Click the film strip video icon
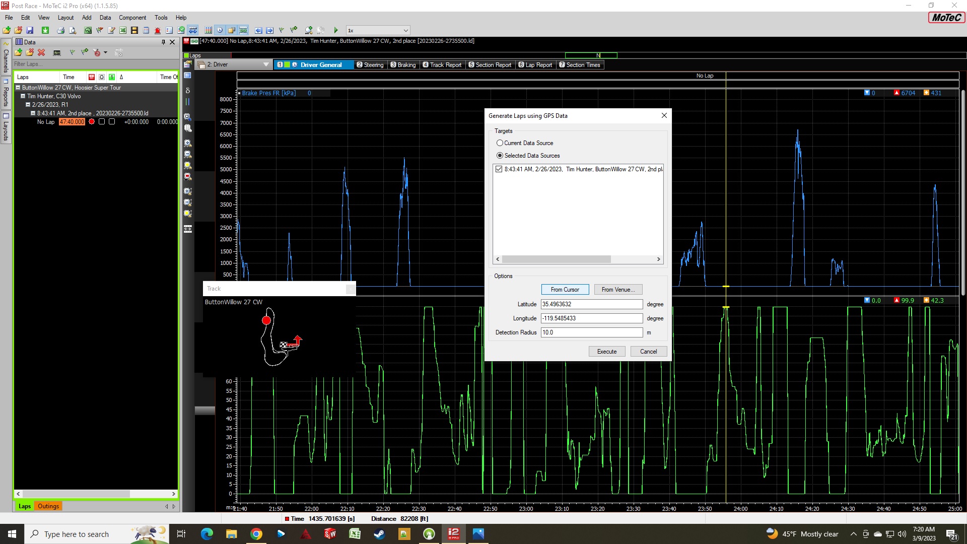This screenshot has width=967, height=544. click(134, 30)
